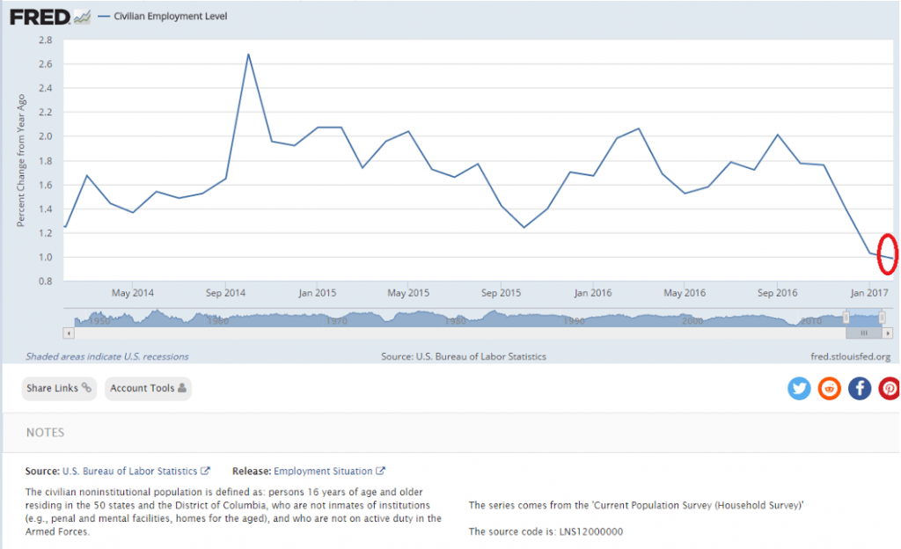Click right handle of date range selector
The image size is (901, 549).
tap(882, 317)
